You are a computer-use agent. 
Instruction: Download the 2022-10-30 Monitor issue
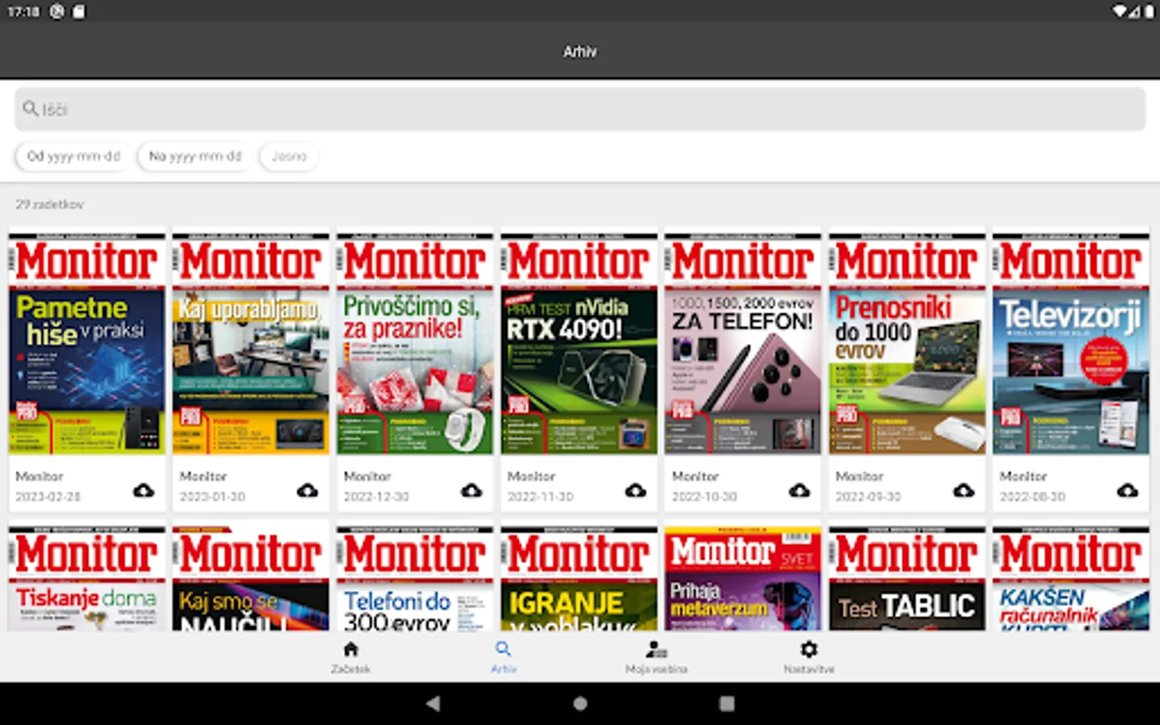click(x=799, y=491)
